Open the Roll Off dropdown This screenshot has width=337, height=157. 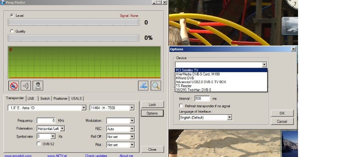coord(132,137)
